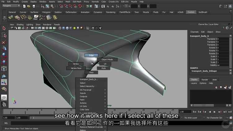This screenshot has width=233, height=131.
Task: Click Select by component mode icon
Action: click(x=52, y=6)
